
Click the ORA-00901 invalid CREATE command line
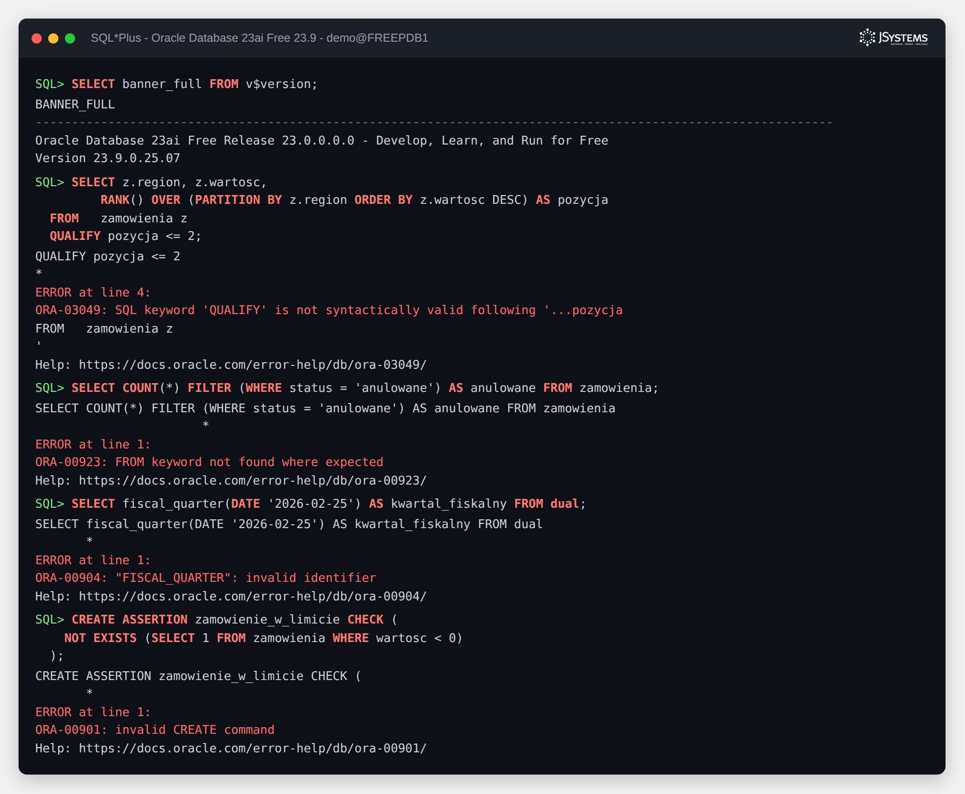pyautogui.click(x=155, y=730)
